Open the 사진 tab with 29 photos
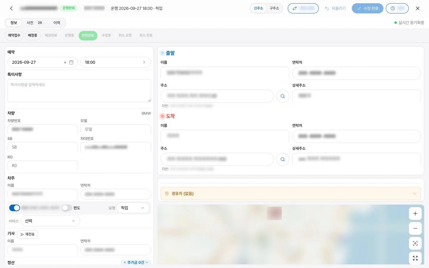 [35, 23]
